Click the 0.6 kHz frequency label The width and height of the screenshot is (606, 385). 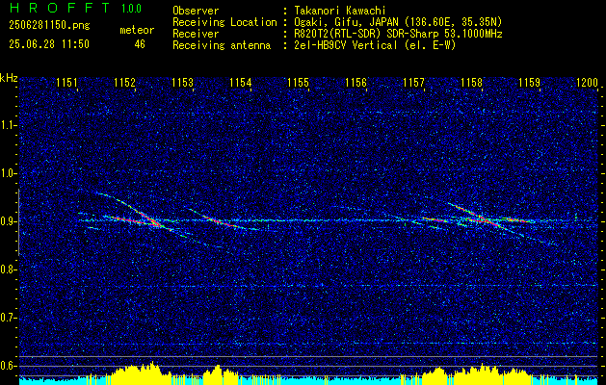[9, 366]
